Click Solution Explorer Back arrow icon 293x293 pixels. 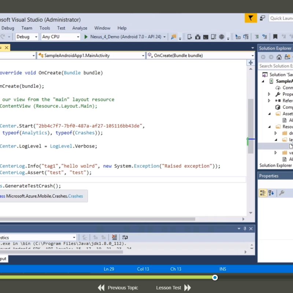pyautogui.click(x=263, y=57)
